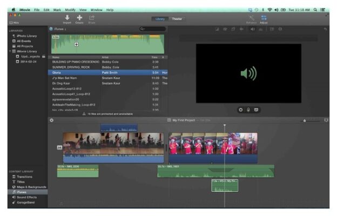337x216 pixels.
Task: Select the Crop adjustment tool
Action: point(233,29)
